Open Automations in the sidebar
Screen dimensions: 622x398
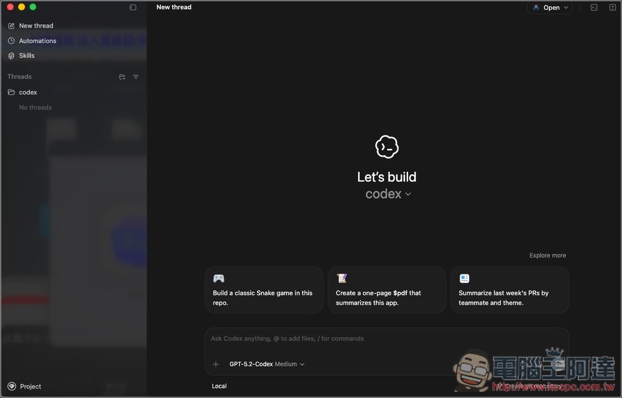click(37, 40)
